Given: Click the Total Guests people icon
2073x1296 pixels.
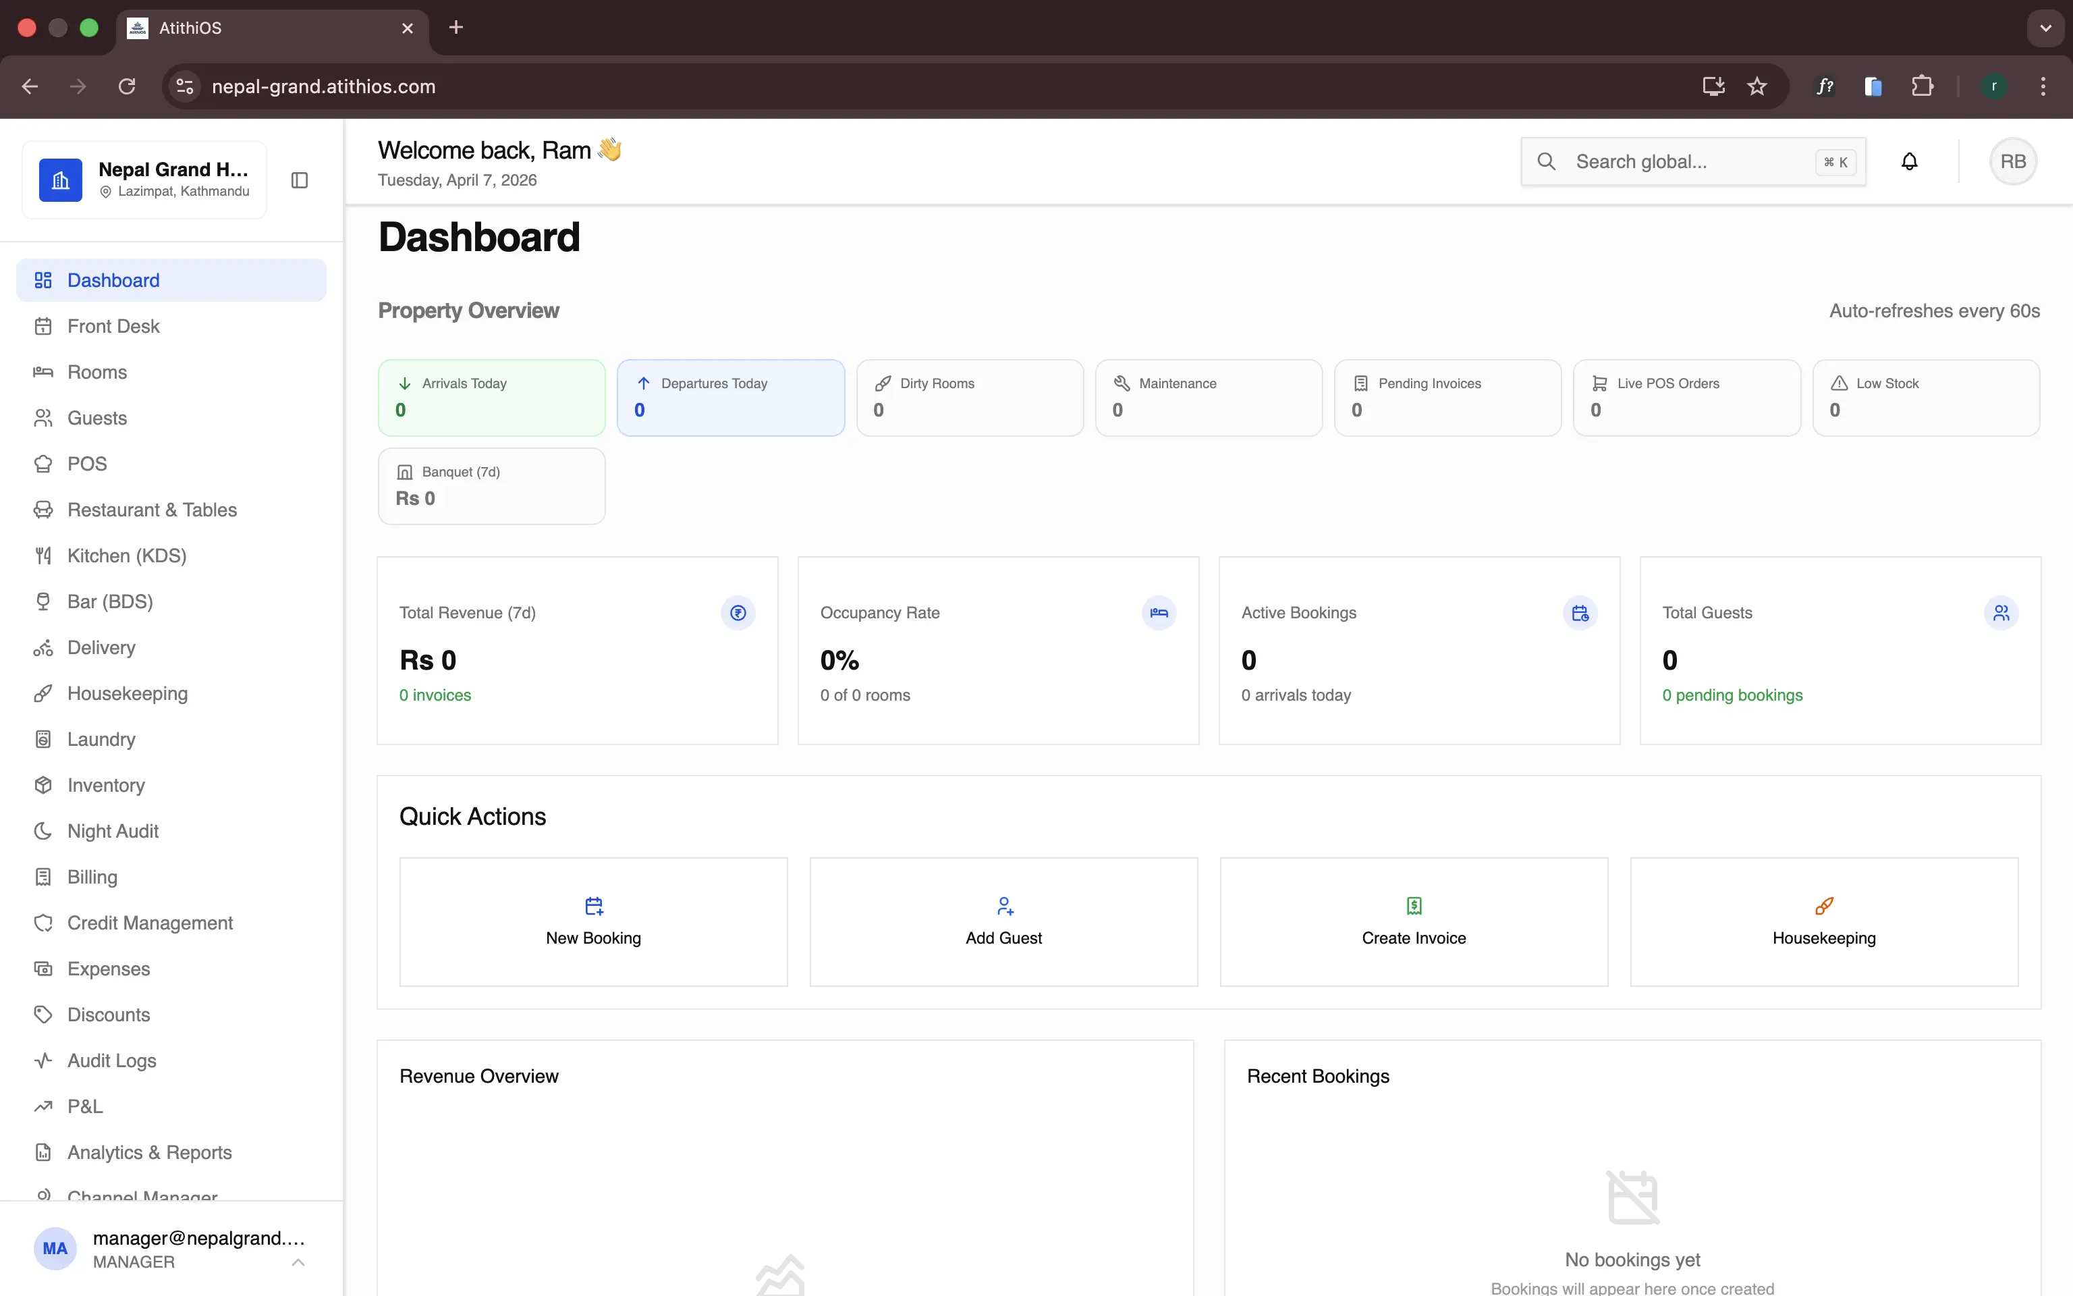Looking at the screenshot, I should tap(2001, 613).
